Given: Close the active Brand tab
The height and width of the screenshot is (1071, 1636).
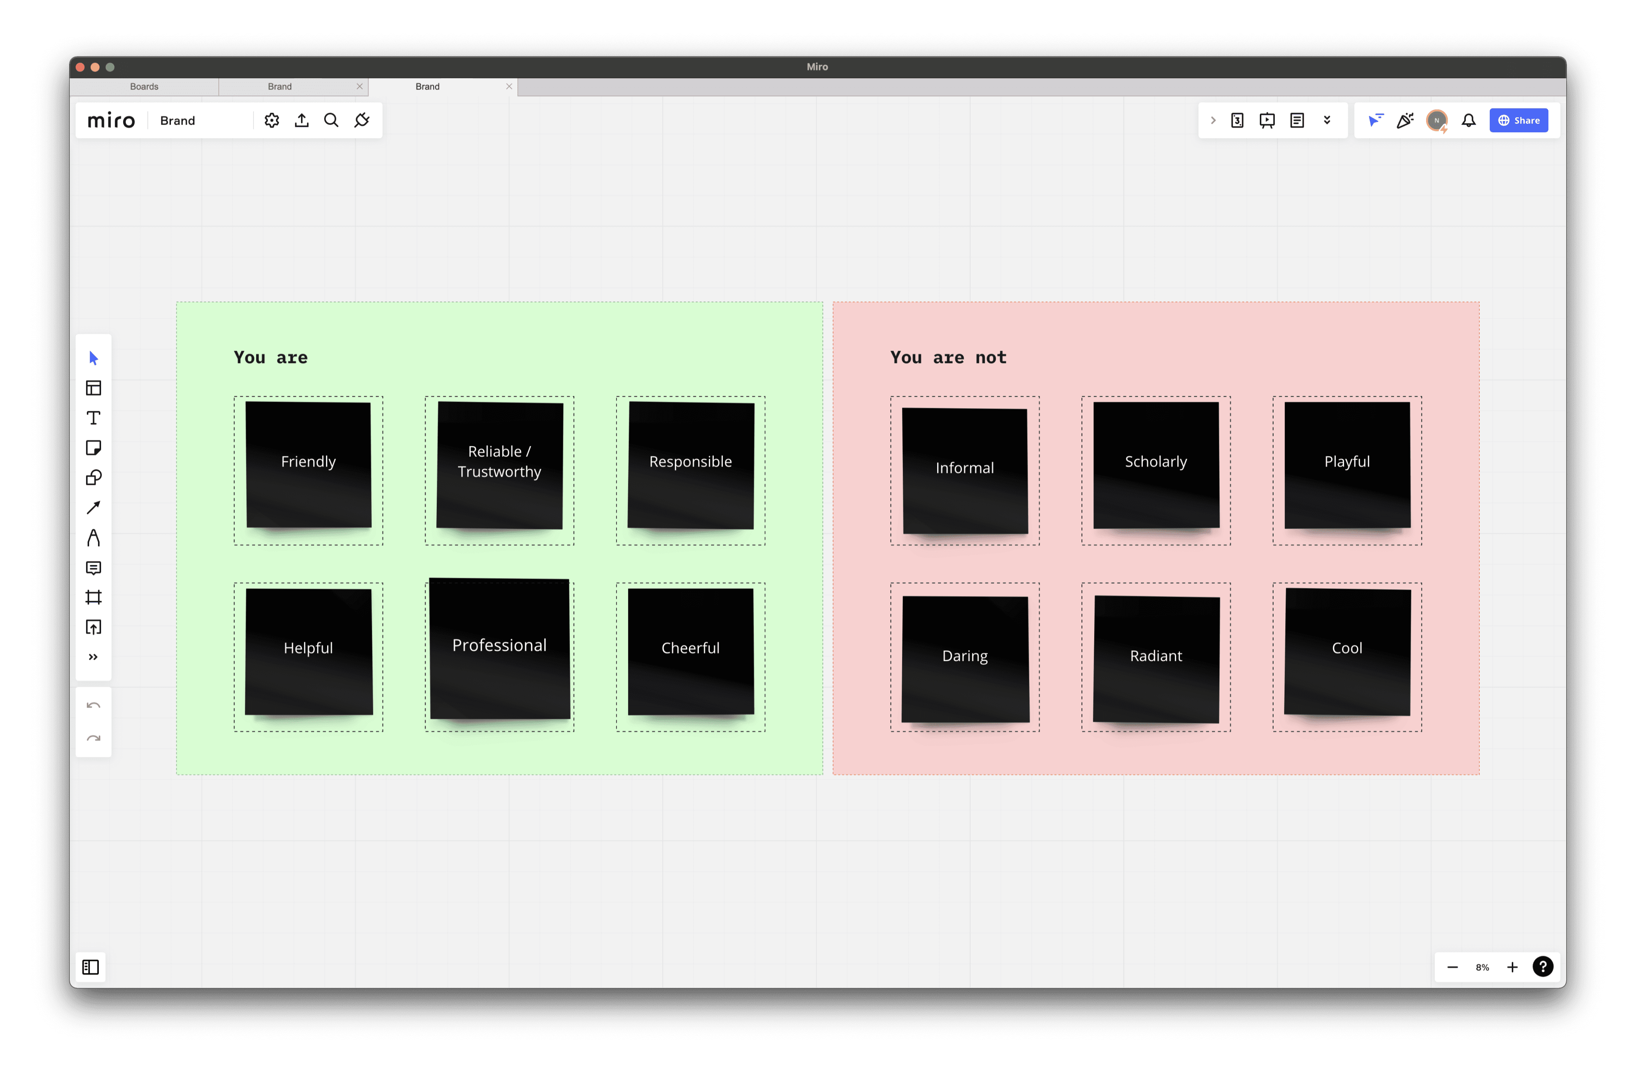Looking at the screenshot, I should coord(509,87).
